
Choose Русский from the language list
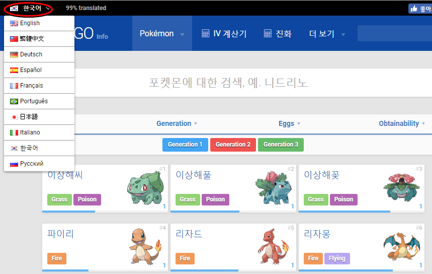point(39,164)
